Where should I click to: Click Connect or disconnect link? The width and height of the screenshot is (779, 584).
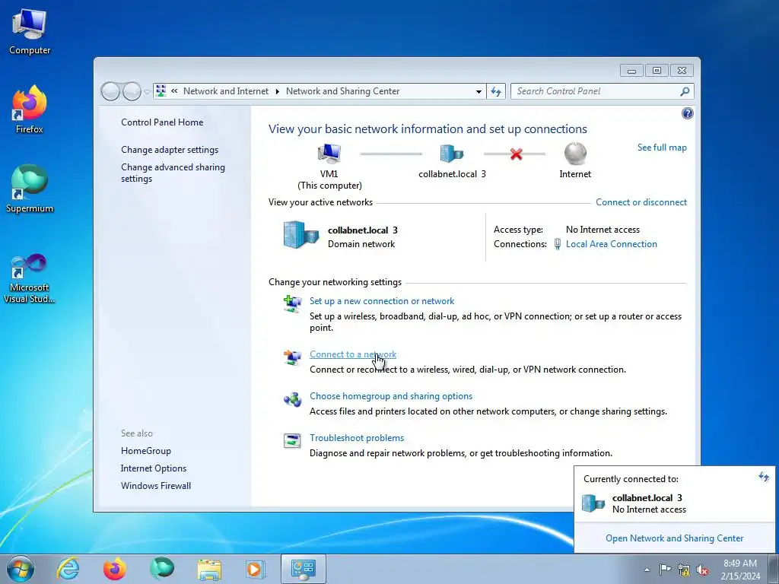[x=641, y=202]
